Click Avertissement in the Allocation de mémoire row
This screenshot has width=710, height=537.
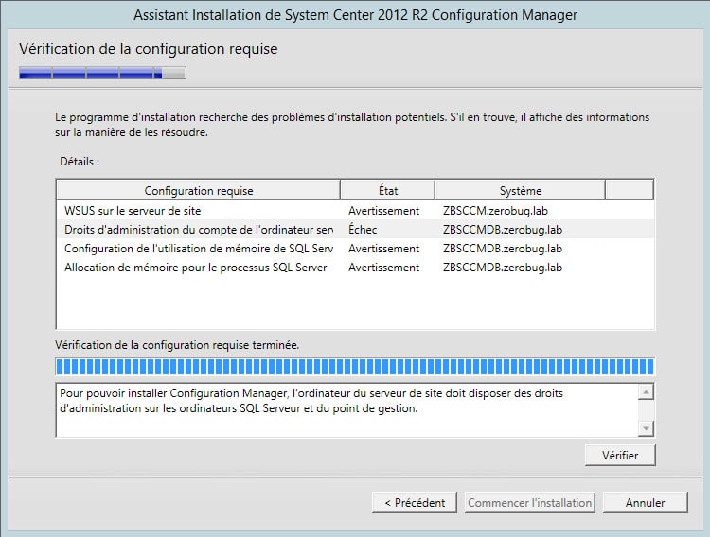coord(383,268)
